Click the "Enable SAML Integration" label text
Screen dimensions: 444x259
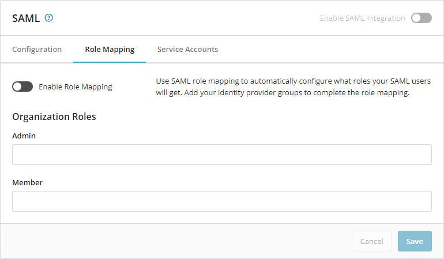pyautogui.click(x=362, y=18)
